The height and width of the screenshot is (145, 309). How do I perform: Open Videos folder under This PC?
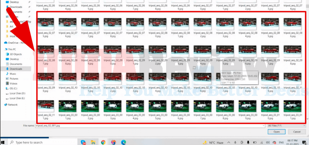point(14,84)
